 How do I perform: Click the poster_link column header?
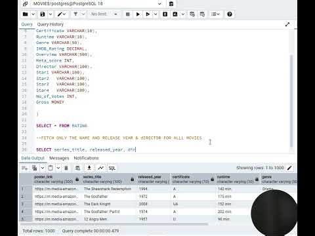click(x=56, y=179)
